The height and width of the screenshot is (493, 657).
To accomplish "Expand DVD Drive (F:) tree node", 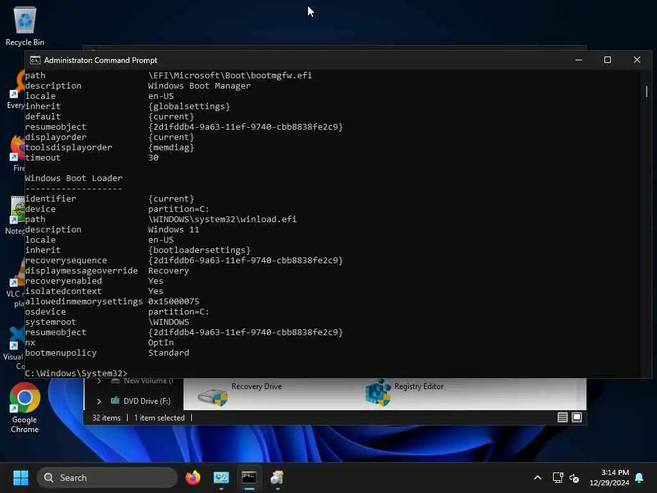I will click(x=99, y=401).
